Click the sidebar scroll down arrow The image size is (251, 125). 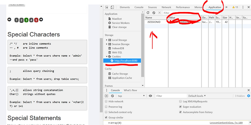[x=143, y=86]
